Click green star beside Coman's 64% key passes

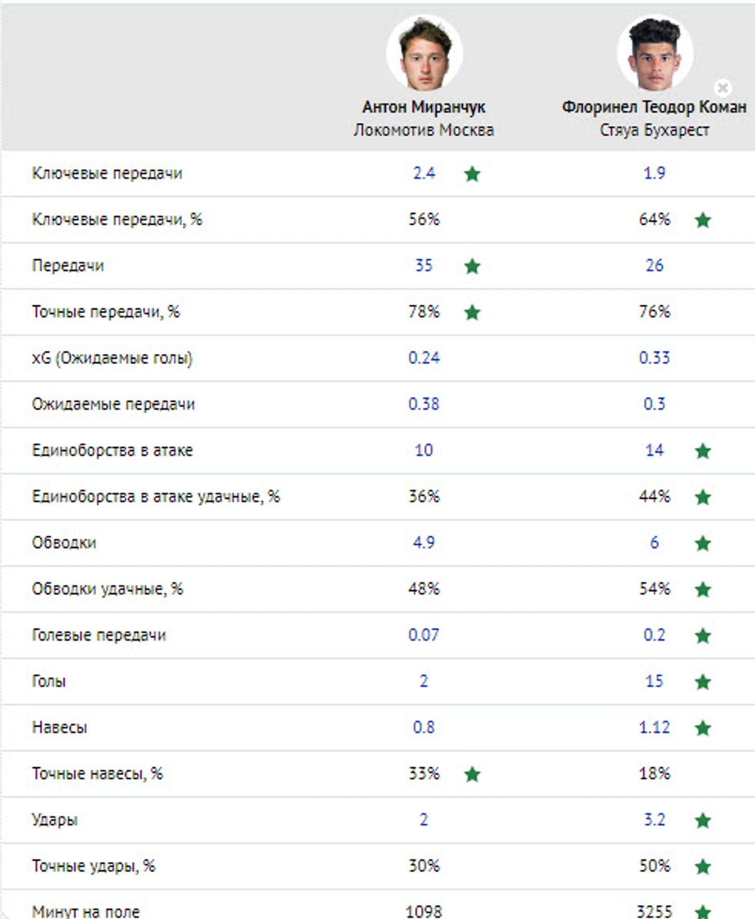coord(703,220)
